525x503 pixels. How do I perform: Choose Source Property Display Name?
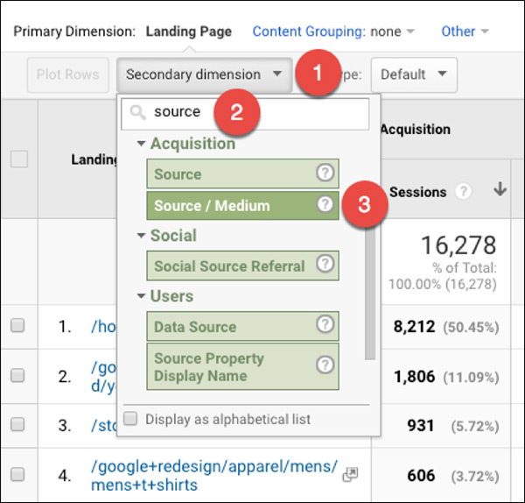click(242, 366)
